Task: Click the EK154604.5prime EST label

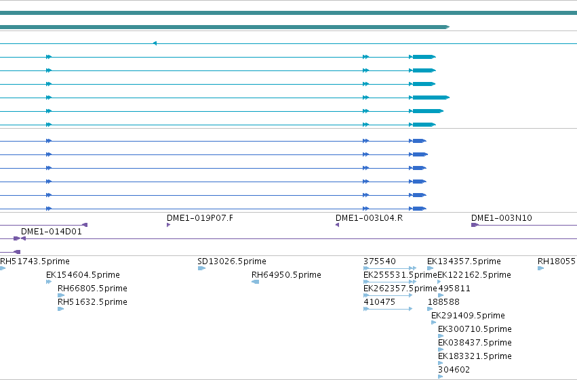Action: pyautogui.click(x=83, y=275)
